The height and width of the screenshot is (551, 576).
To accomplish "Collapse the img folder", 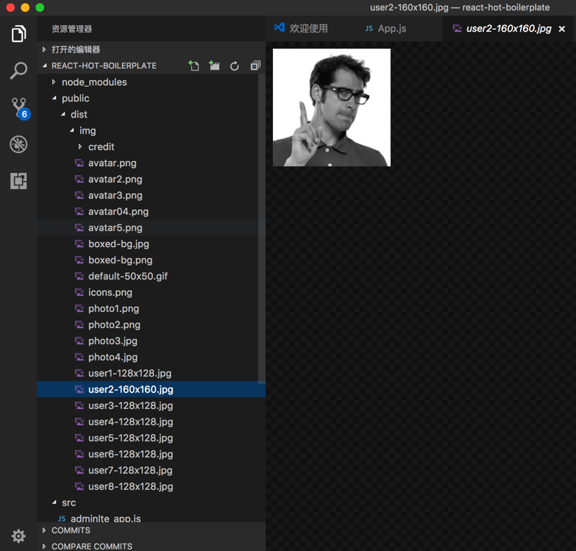I will click(x=151, y=131).
